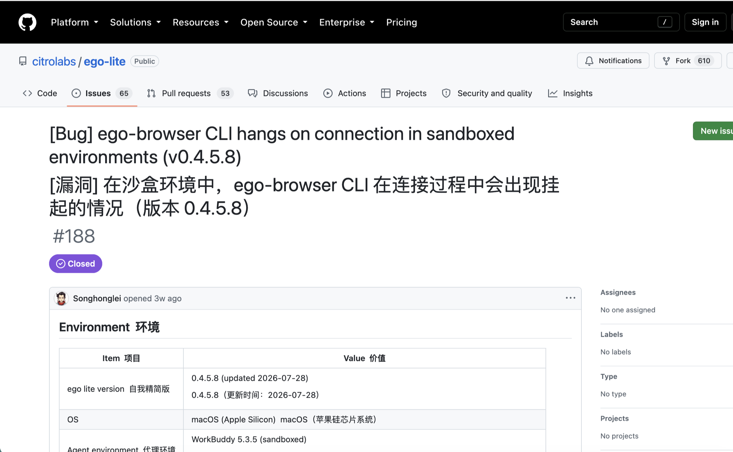
Task: Click the 'Value 价值' table header
Action: 365,358
